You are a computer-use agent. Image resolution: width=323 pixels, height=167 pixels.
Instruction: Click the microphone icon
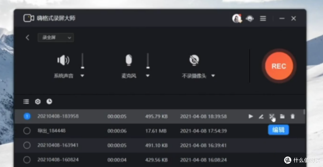pyautogui.click(x=129, y=60)
